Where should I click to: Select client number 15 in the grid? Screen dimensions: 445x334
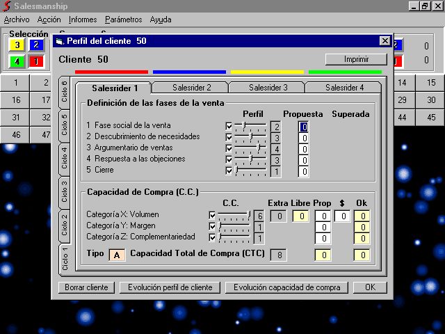(431, 82)
